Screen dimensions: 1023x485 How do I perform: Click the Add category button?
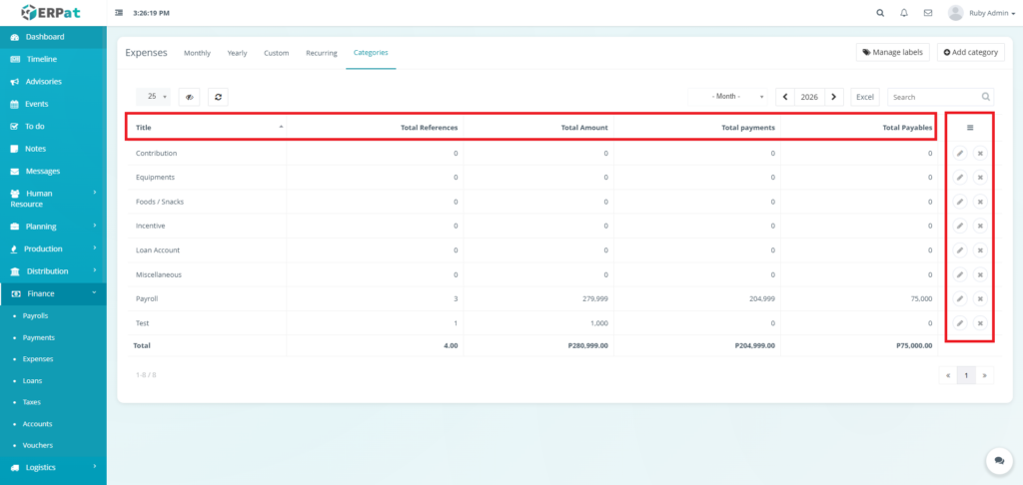point(970,52)
